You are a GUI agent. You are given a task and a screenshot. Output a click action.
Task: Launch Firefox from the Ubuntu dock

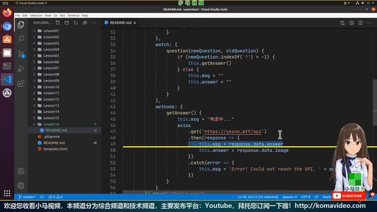click(x=7, y=12)
